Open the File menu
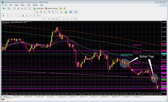 6,5
